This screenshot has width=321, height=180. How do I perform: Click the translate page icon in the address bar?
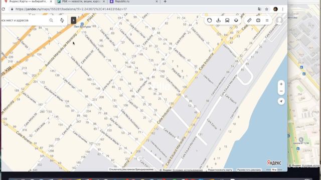point(259,9)
